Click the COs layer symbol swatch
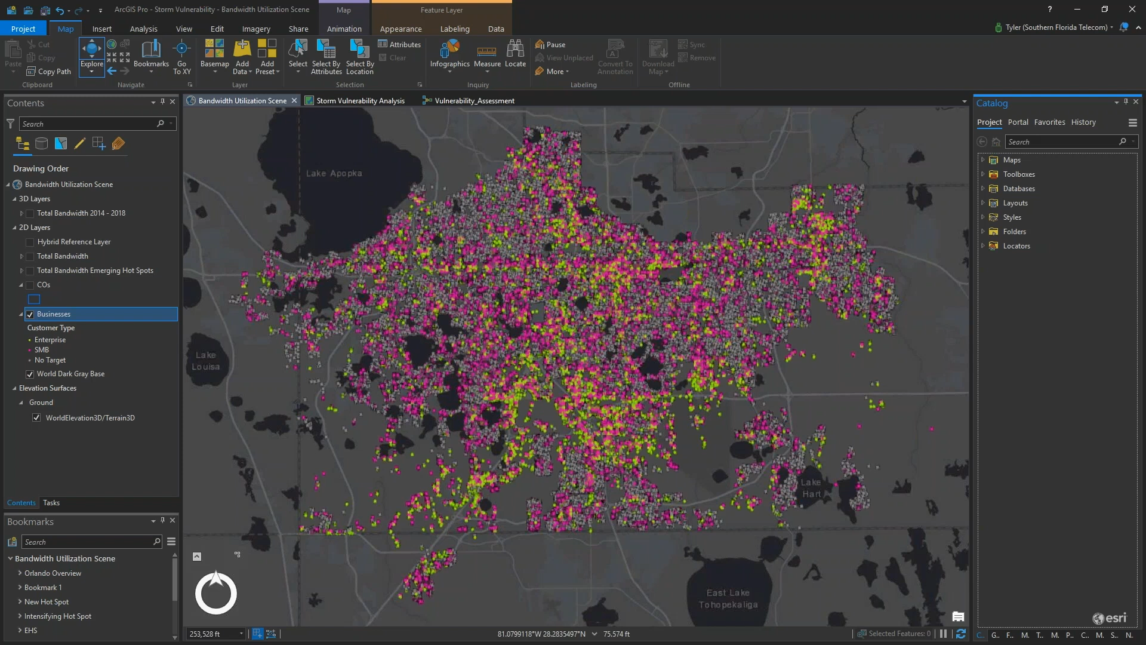Image resolution: width=1146 pixels, height=645 pixels. click(x=34, y=300)
